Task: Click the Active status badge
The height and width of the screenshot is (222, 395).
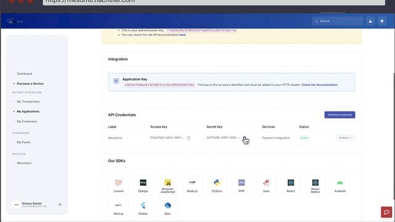Action: point(304,138)
